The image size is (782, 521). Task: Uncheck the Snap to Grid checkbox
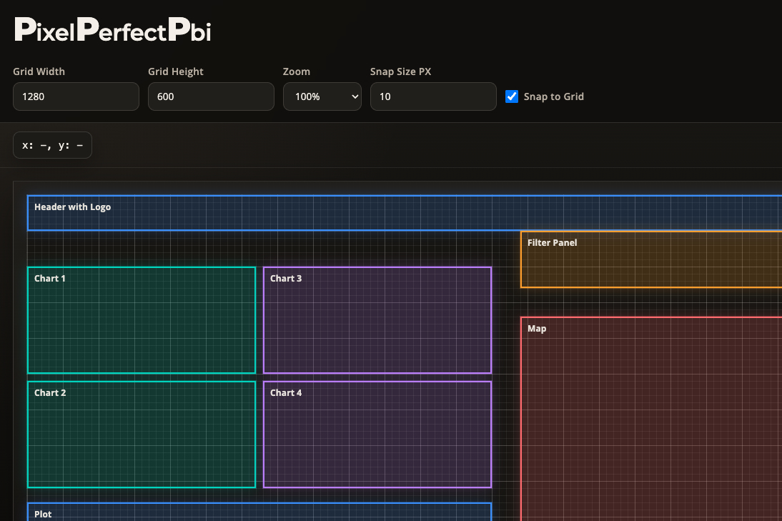[x=512, y=96]
